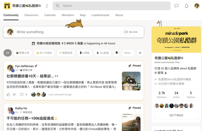Click the Last comment 2d ago text
This screenshot has width=202, height=131.
click(x=60, y=95)
